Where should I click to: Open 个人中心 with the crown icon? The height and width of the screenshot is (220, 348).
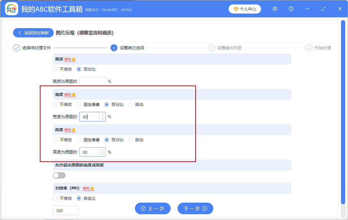point(244,9)
